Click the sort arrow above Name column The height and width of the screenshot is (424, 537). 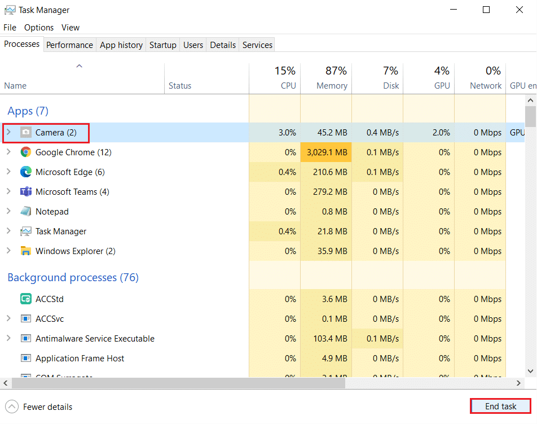[x=79, y=66]
